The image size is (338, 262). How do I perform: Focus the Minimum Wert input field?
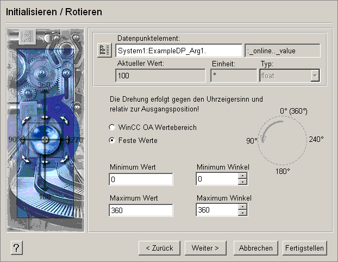141,179
